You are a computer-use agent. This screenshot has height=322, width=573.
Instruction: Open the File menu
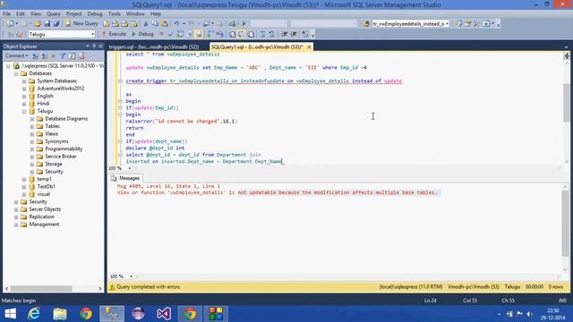[6, 14]
